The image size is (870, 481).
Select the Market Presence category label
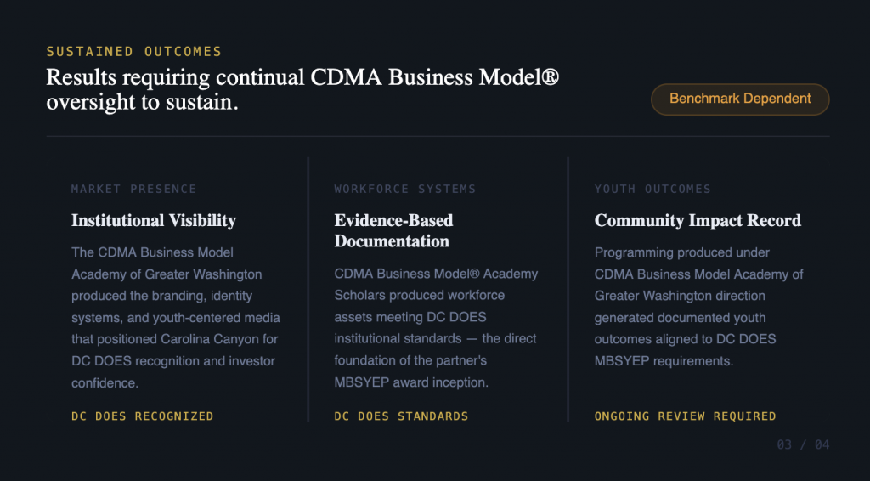[133, 189]
